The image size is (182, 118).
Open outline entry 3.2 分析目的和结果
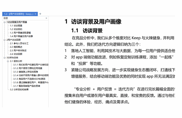click(x=19, y=89)
